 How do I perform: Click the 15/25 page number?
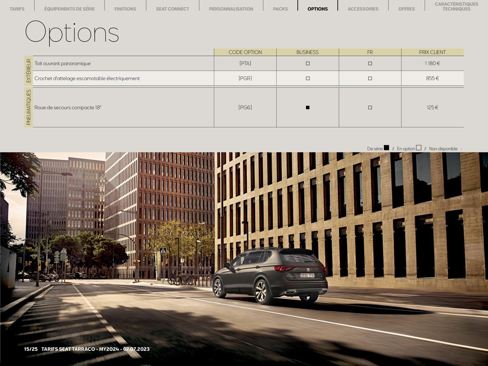coord(31,349)
